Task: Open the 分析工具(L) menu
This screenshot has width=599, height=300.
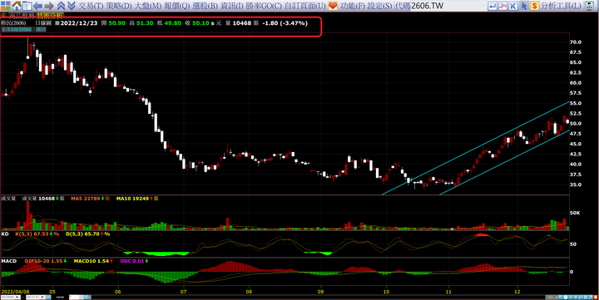Action: click(x=561, y=6)
